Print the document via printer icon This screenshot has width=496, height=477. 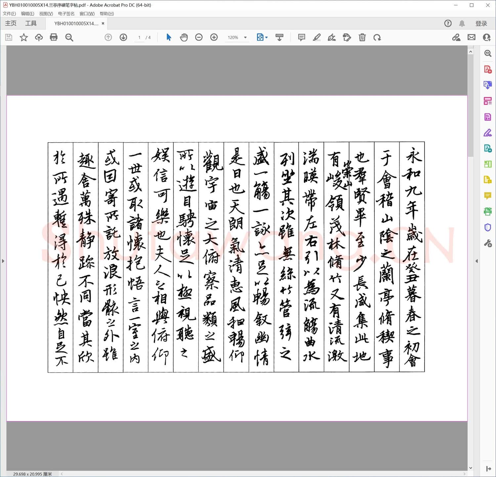[x=54, y=37]
